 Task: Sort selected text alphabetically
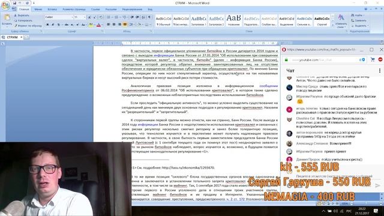(x=143, y=17)
